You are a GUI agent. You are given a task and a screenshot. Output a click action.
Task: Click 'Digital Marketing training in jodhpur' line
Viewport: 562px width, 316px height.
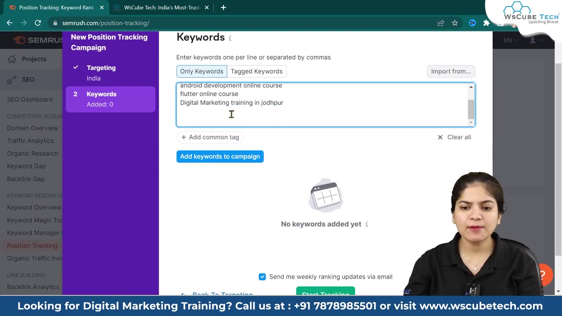[x=231, y=102]
